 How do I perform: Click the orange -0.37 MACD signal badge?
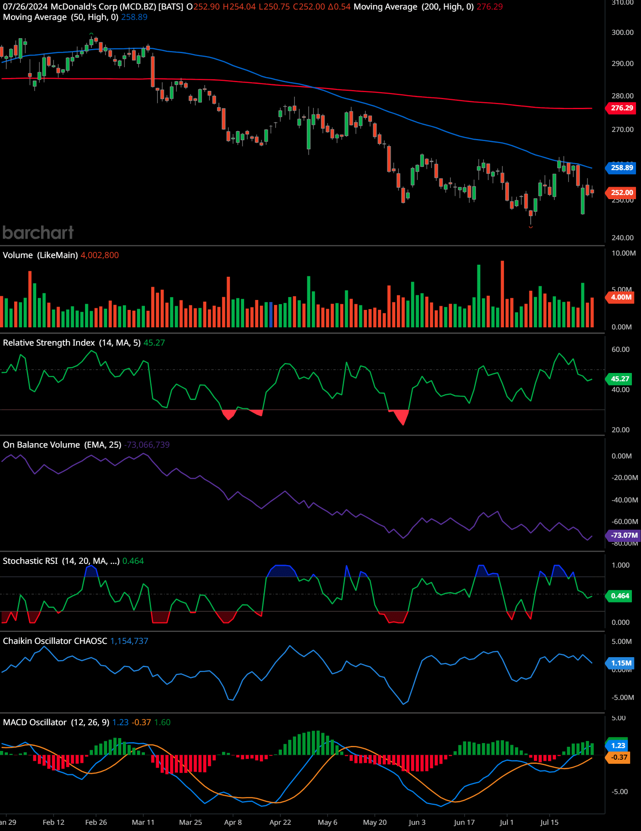[619, 757]
